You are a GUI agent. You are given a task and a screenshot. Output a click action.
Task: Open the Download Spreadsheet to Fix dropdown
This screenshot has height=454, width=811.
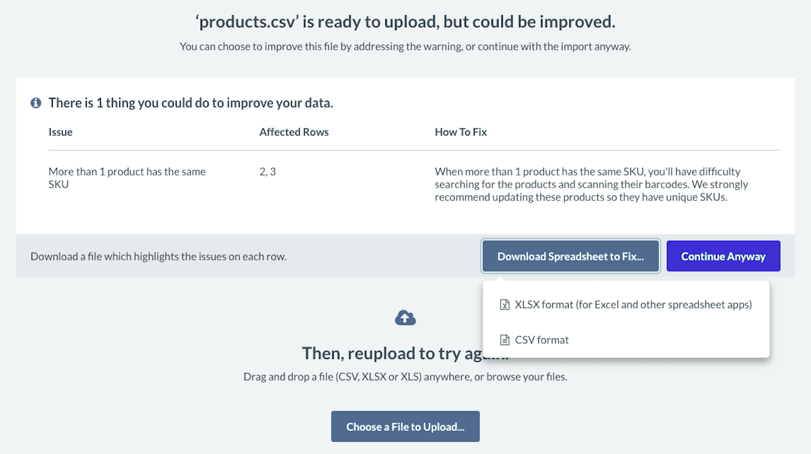(x=571, y=257)
